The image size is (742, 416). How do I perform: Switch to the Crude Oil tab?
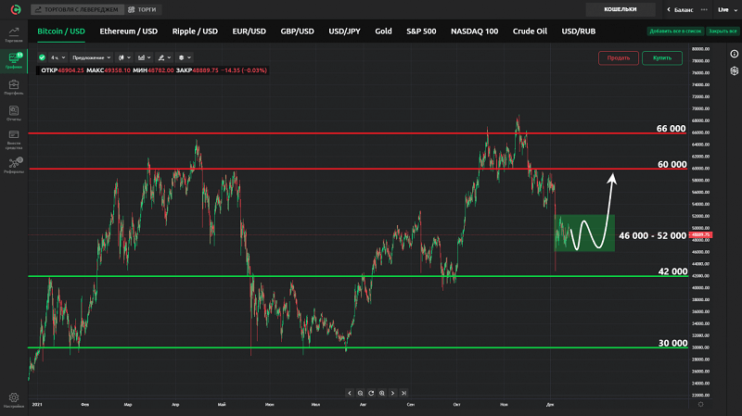530,31
